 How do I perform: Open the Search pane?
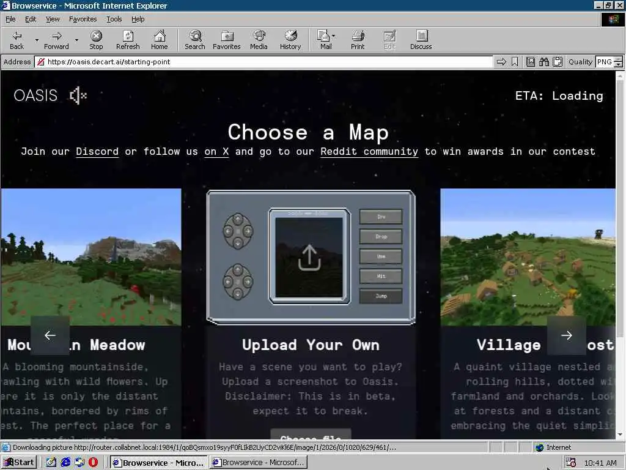195,40
